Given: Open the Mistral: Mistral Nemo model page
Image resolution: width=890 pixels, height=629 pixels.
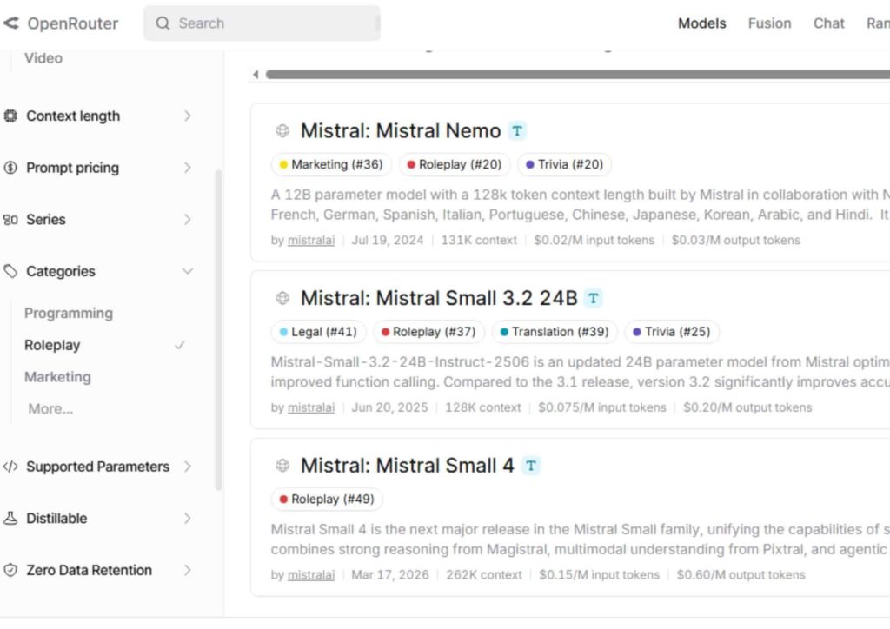Looking at the screenshot, I should [x=400, y=131].
